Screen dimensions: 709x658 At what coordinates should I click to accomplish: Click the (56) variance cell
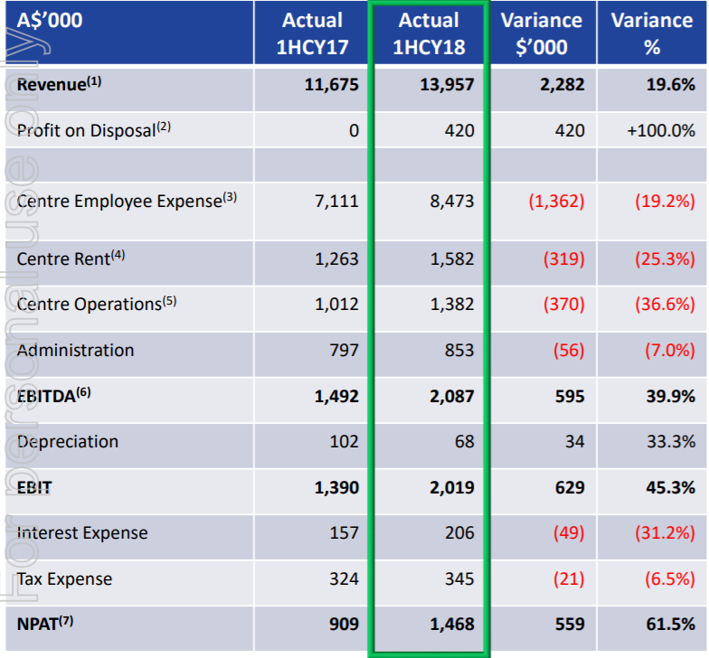click(569, 351)
